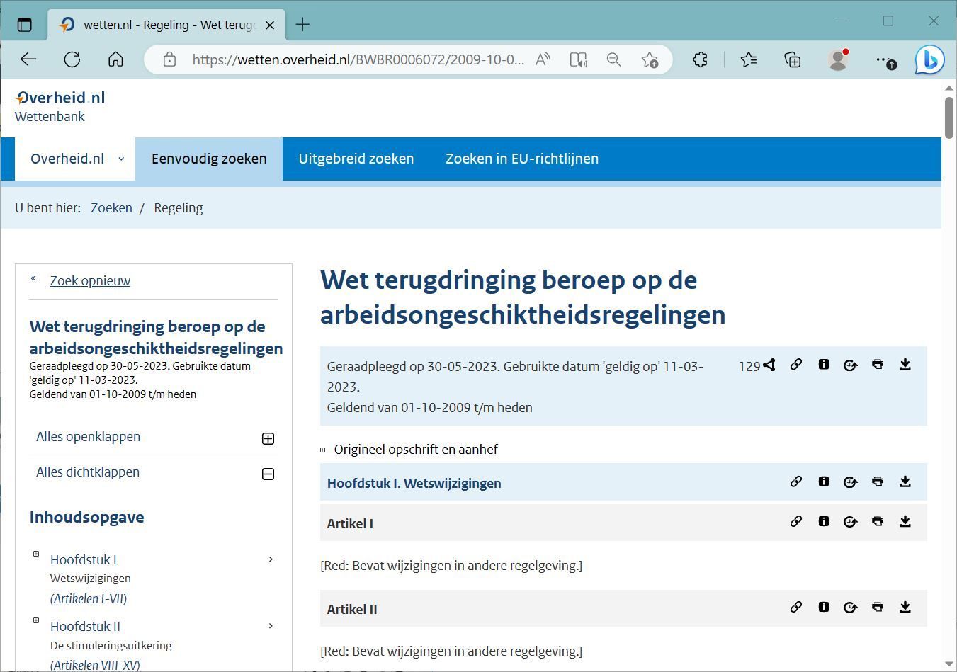Open Zoeken in EU-richtlijnen

point(522,159)
